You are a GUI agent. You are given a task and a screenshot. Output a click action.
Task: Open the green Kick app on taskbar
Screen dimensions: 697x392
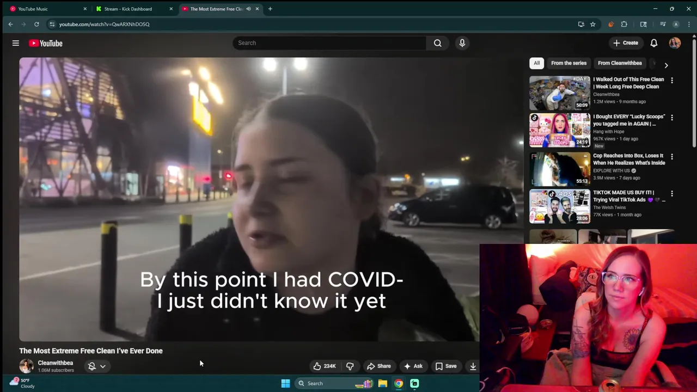click(414, 383)
